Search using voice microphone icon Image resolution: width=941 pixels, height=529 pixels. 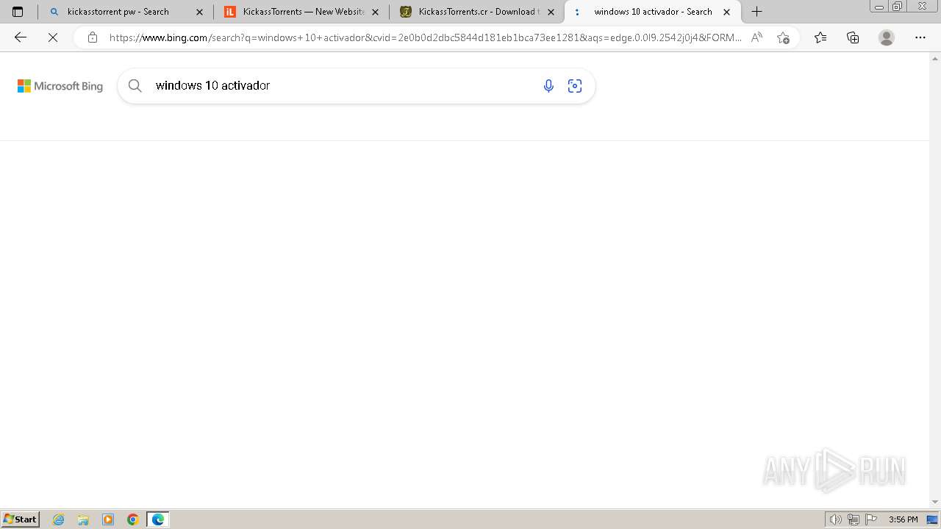(x=548, y=86)
